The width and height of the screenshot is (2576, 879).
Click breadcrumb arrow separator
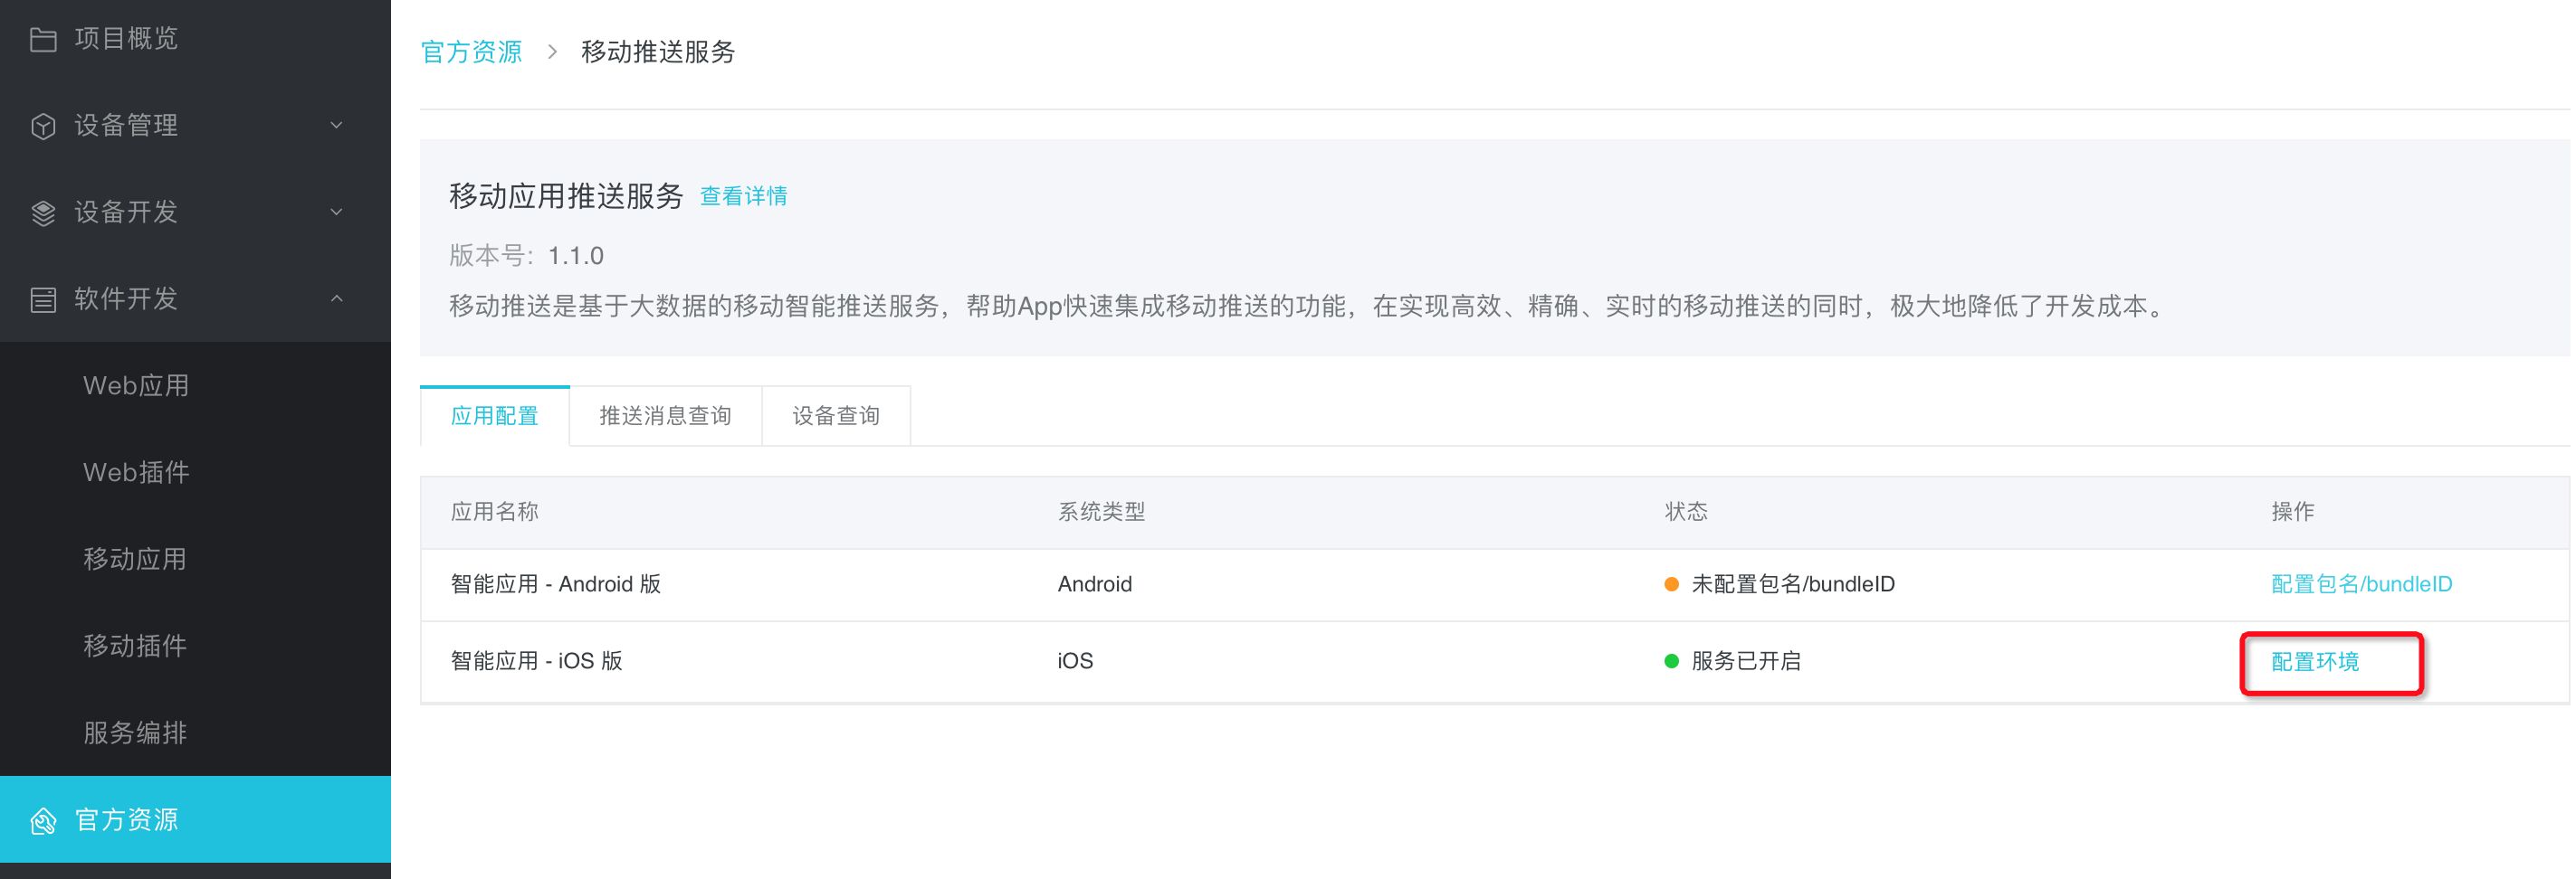(552, 52)
